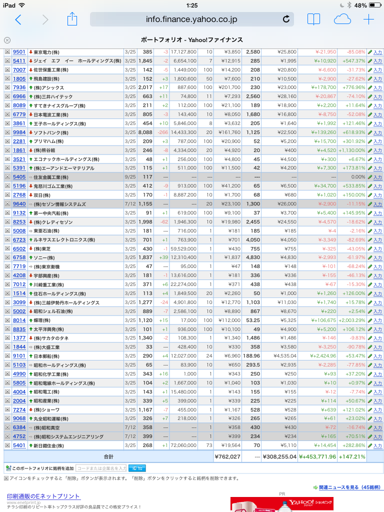Image resolution: width=384 pixels, height=512 pixels.
Task: Check delete box for 6758 ソニー
Action: point(7,257)
